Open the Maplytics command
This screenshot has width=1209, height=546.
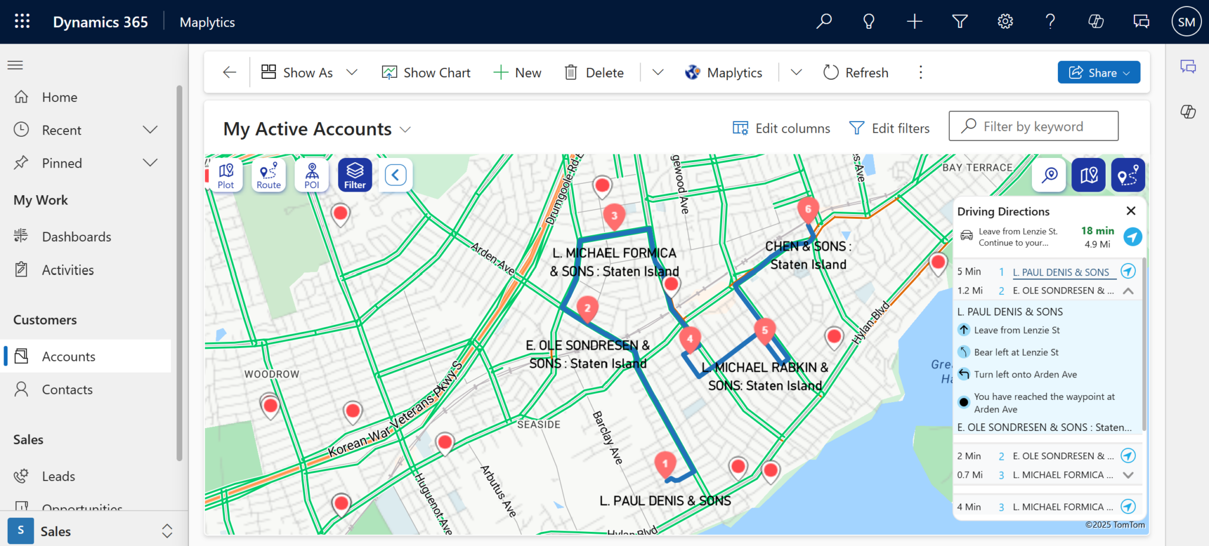click(x=724, y=73)
